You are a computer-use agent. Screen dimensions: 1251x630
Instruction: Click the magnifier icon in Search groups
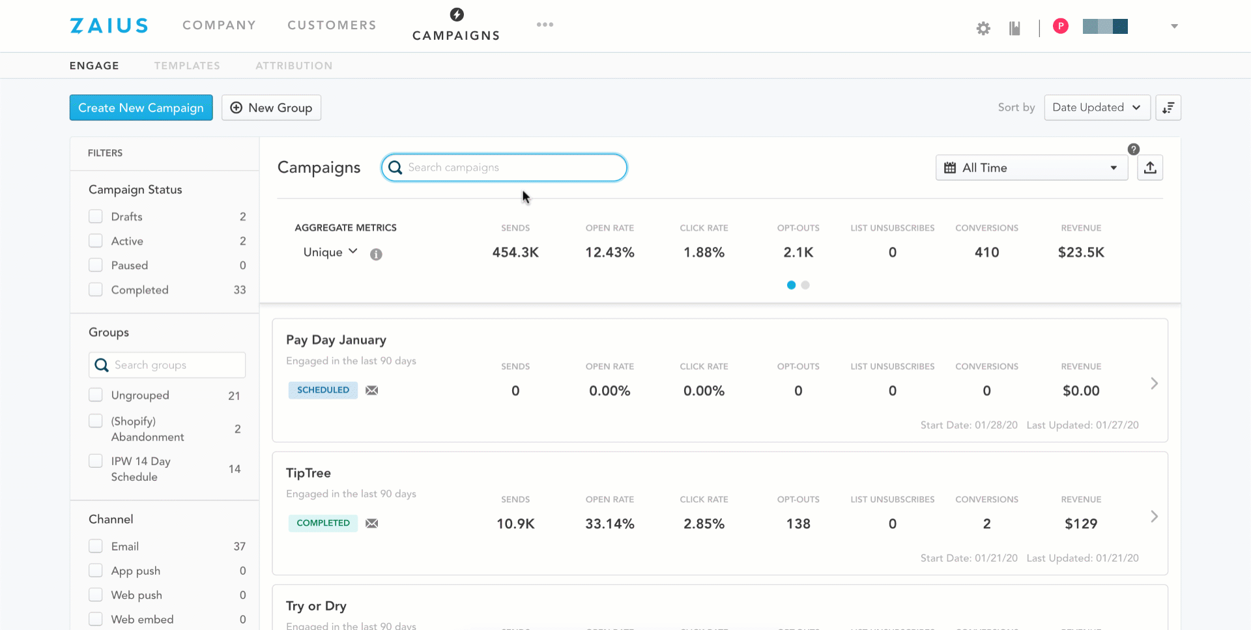point(101,365)
